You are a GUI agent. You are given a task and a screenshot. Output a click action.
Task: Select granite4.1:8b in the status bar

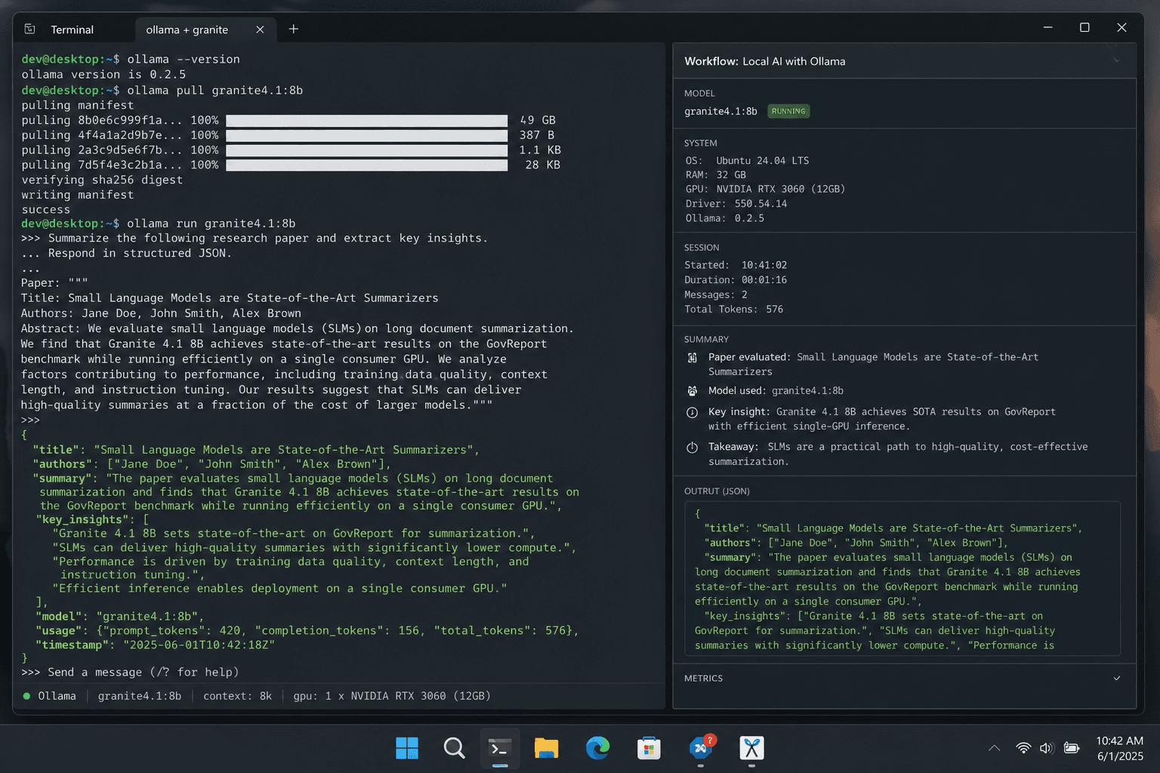139,695
